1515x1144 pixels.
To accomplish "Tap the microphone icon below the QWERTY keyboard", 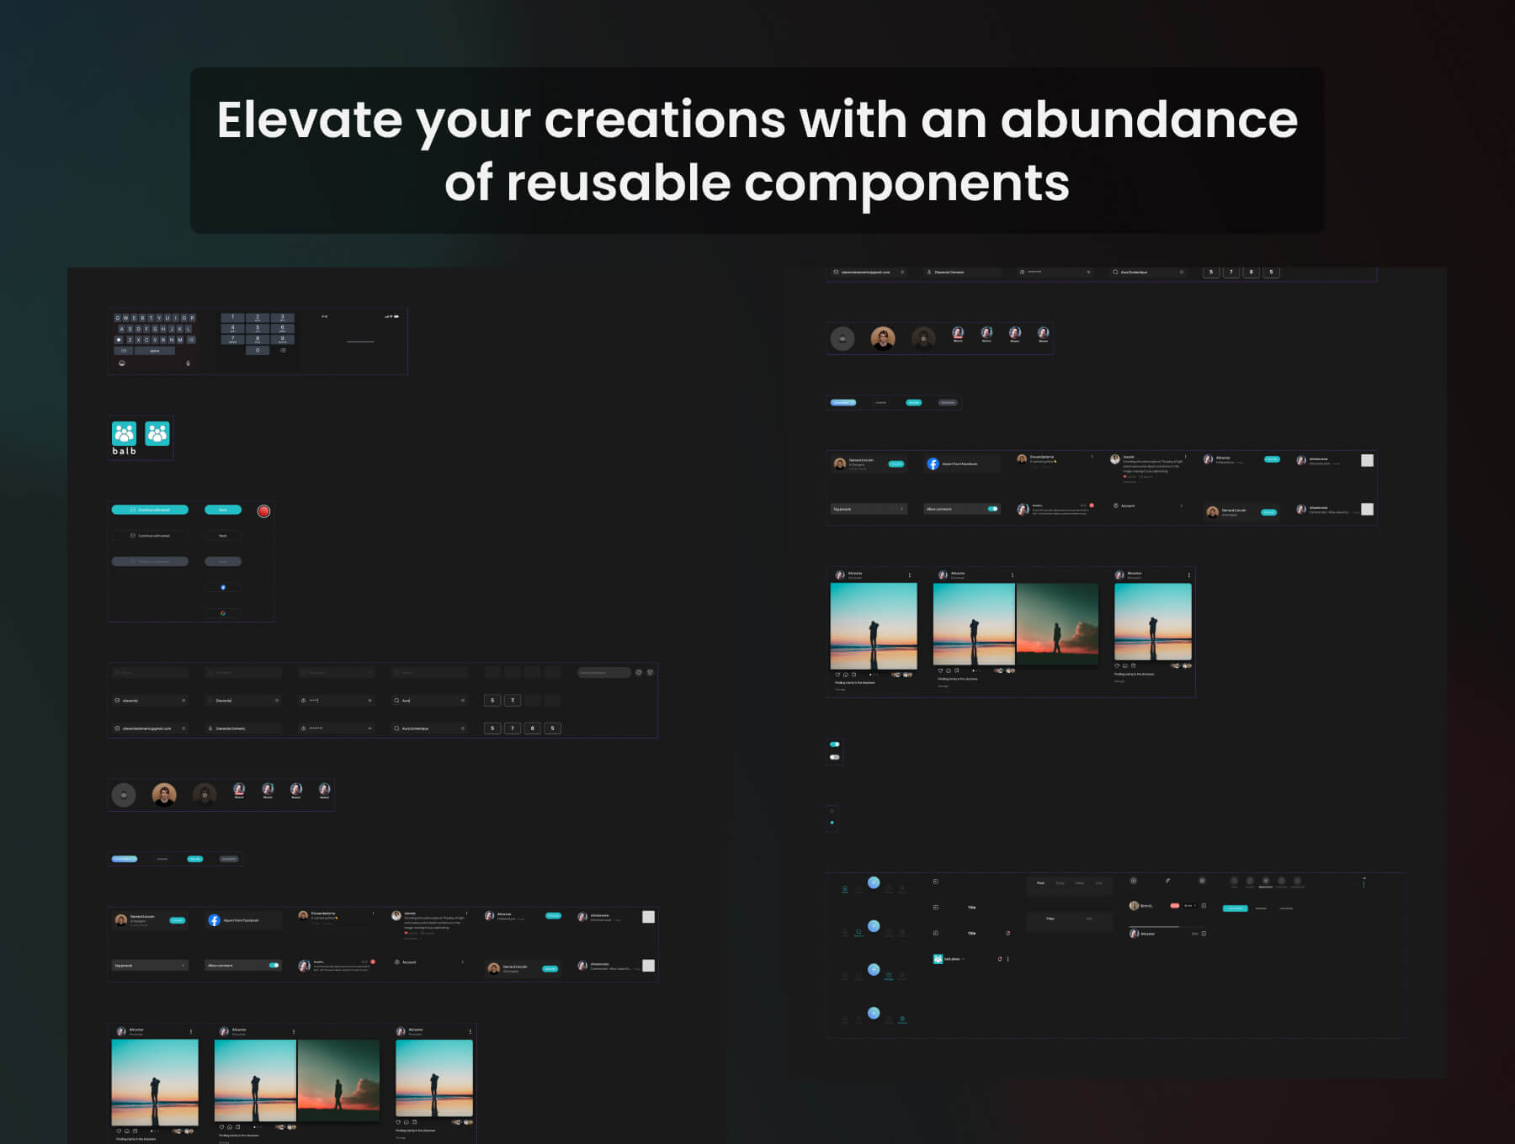I will pos(188,363).
